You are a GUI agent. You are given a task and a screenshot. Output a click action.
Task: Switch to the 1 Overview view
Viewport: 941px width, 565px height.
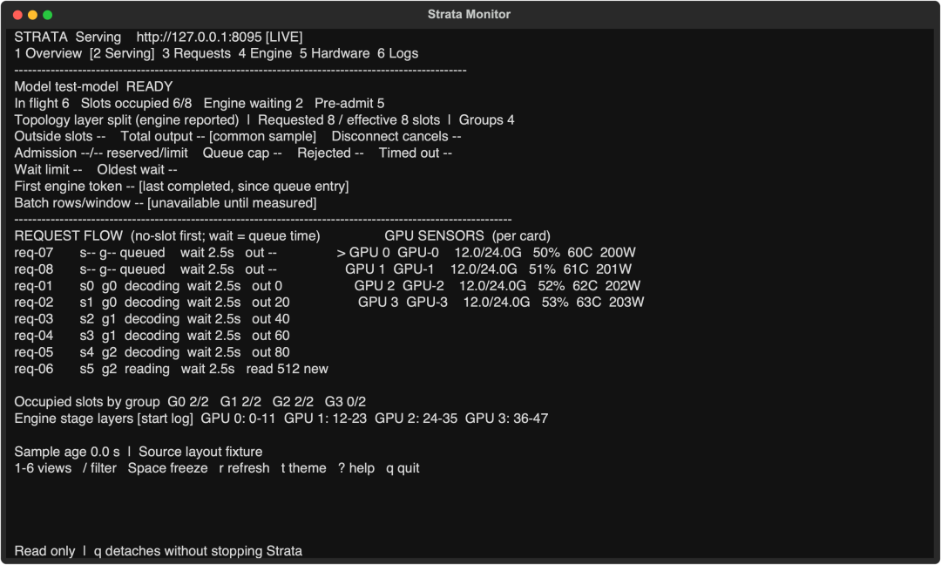[48, 53]
